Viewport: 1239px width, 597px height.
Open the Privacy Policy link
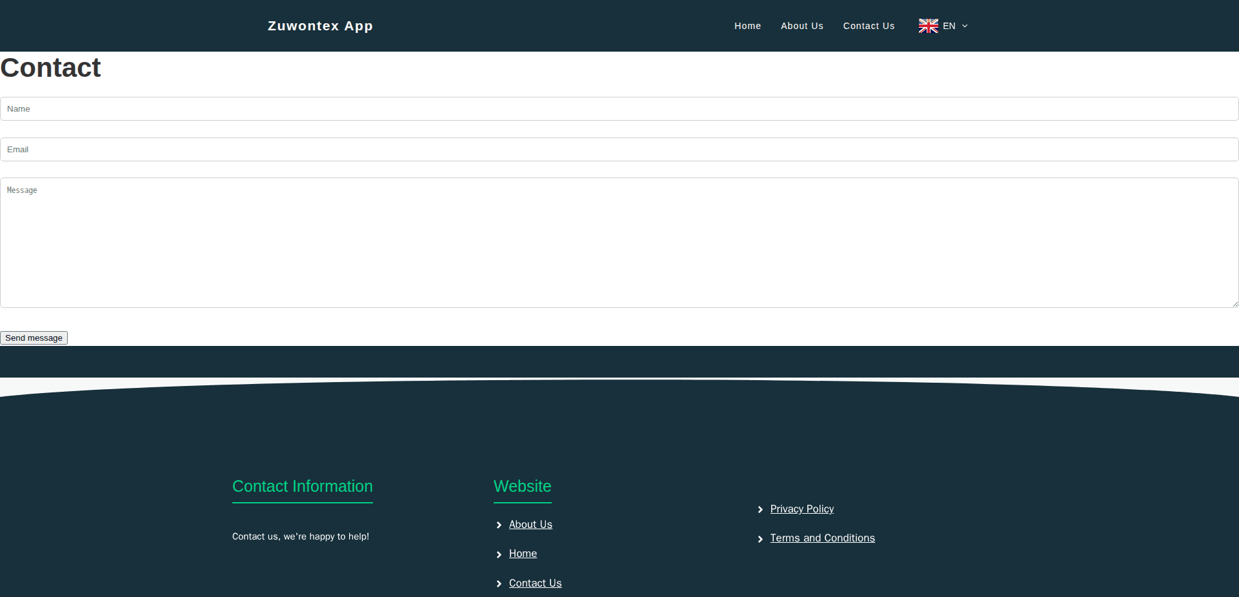pos(801,509)
